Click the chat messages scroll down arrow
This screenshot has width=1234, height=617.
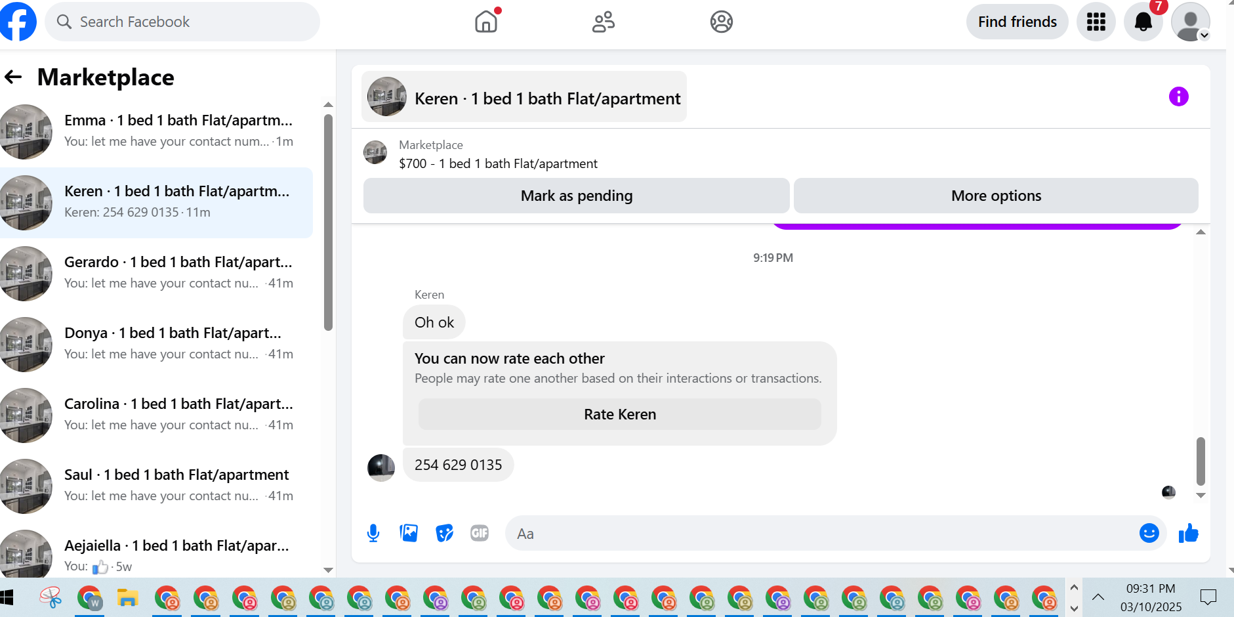(x=1201, y=496)
